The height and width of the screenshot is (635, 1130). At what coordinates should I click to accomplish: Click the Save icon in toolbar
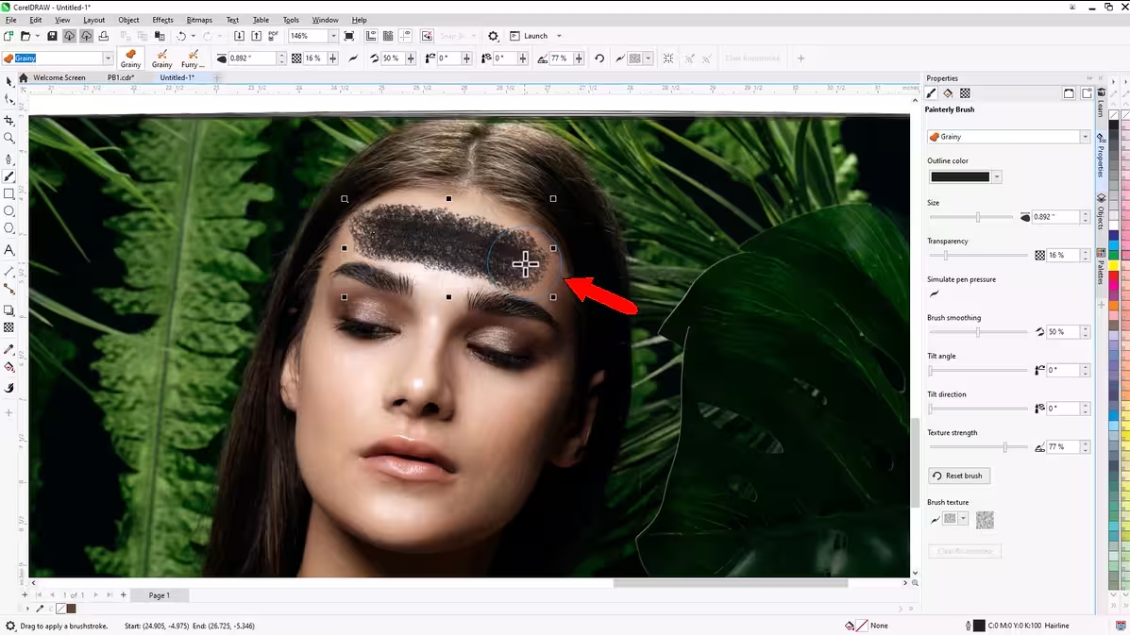[x=53, y=36]
